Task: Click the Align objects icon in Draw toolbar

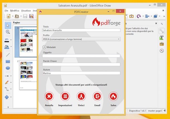Action: coord(147,16)
